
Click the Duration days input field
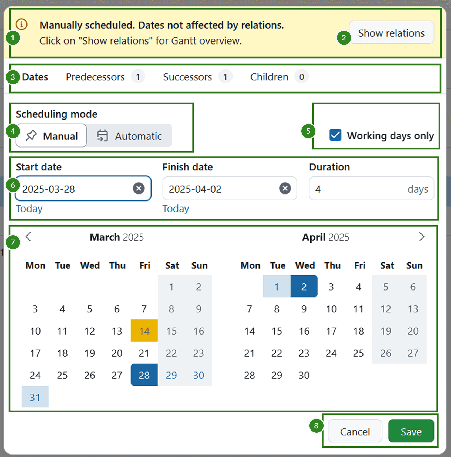click(359, 189)
